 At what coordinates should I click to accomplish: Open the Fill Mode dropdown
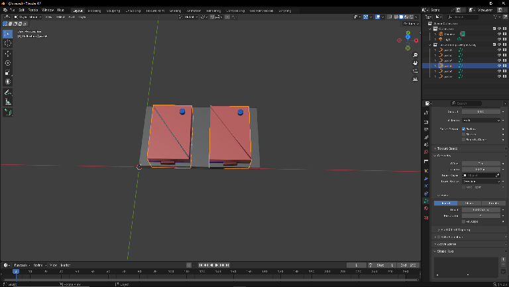tap(481, 121)
